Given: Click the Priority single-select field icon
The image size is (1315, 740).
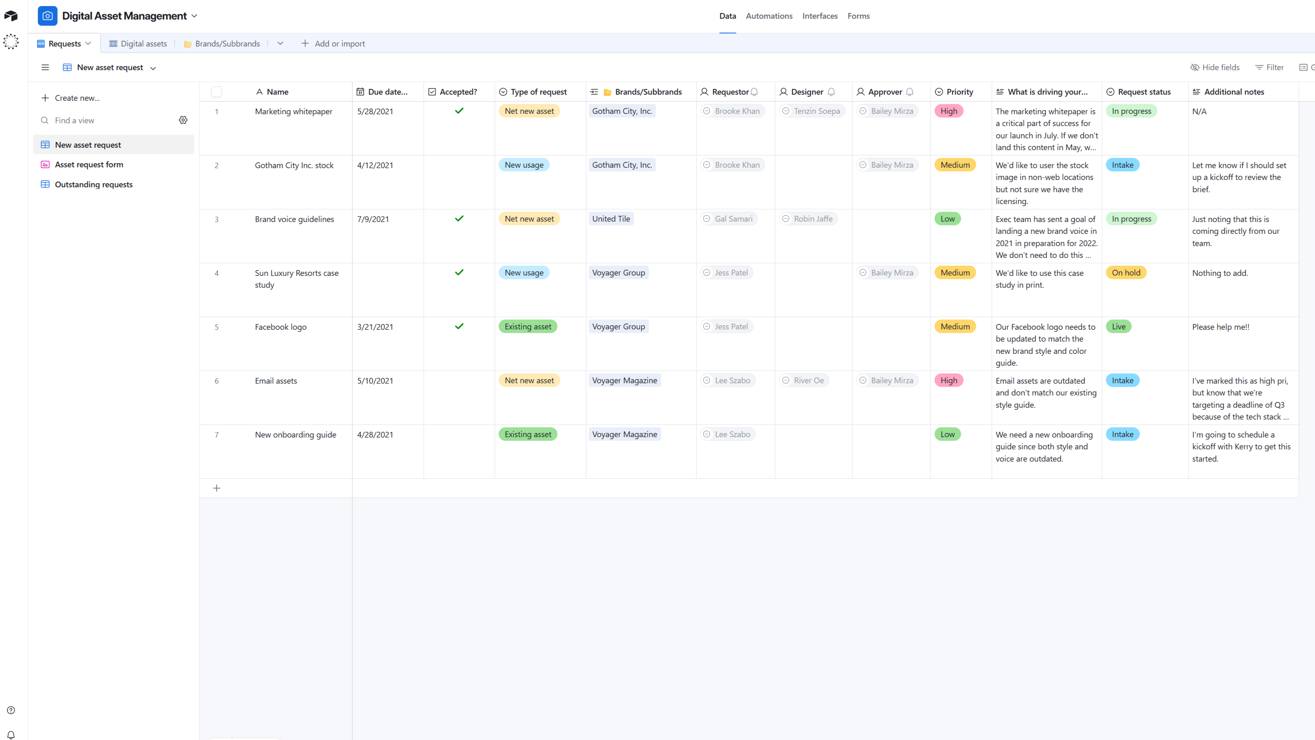Looking at the screenshot, I should pyautogui.click(x=939, y=92).
